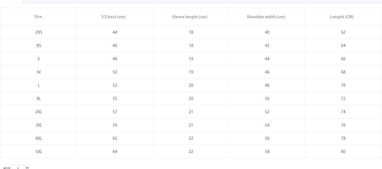Click the shoulder width value 40 for 2XS
Screen dimensions: 382x169
coord(267,32)
